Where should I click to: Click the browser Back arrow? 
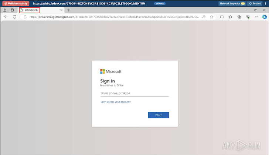click(x=6, y=17)
